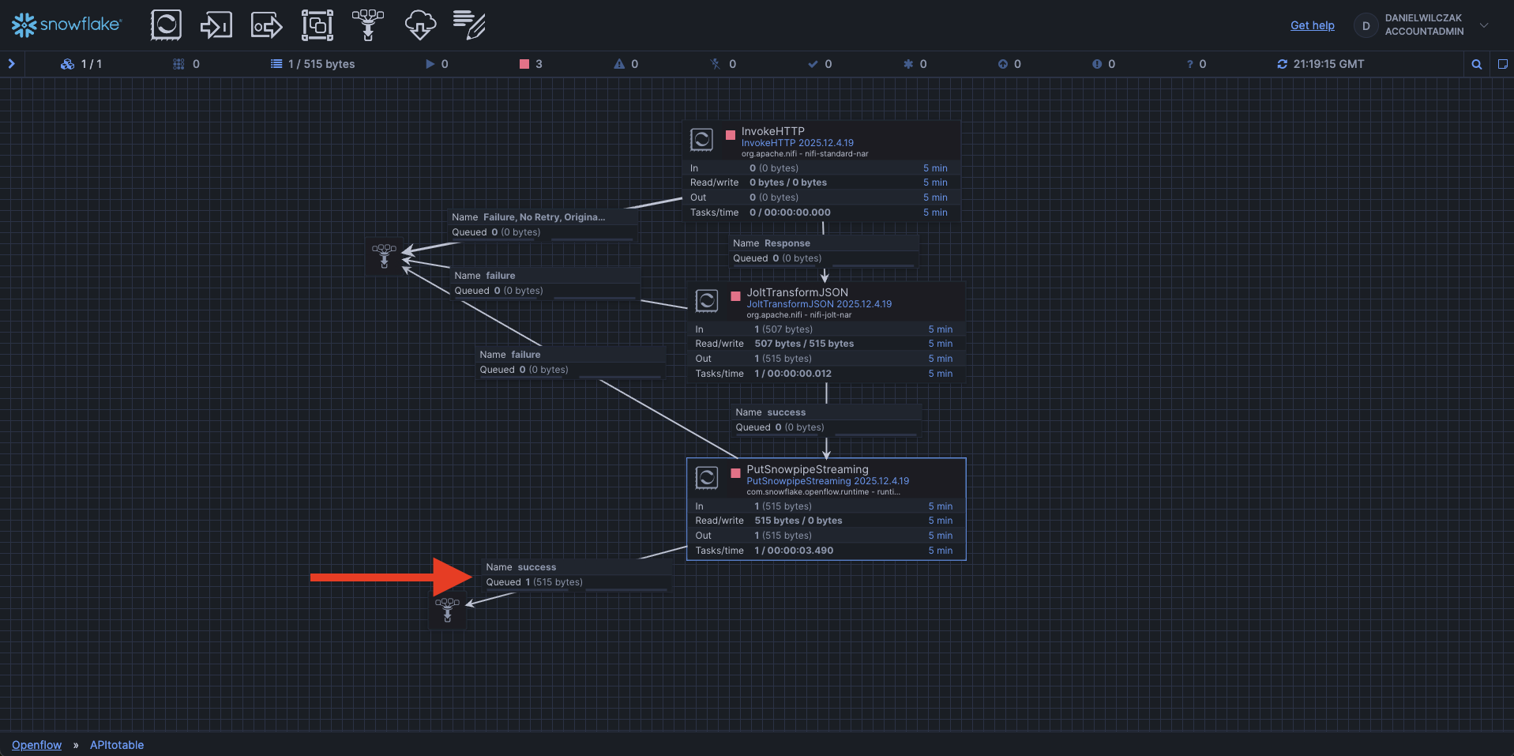Click the Import from Registry cloud icon
The height and width of the screenshot is (756, 1514).
(x=419, y=25)
